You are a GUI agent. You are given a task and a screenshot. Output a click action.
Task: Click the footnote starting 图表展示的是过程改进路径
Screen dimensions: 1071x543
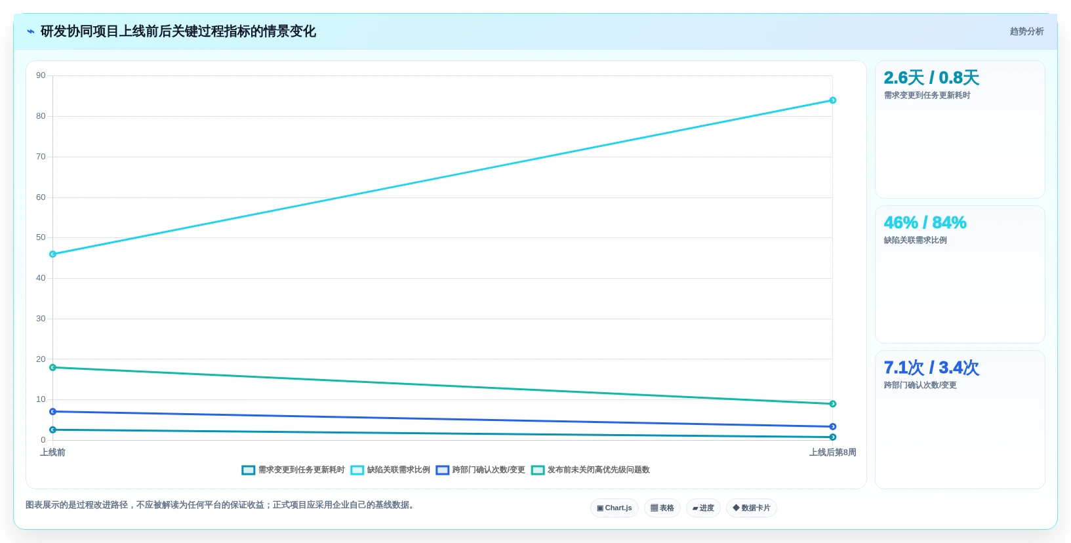click(x=221, y=505)
